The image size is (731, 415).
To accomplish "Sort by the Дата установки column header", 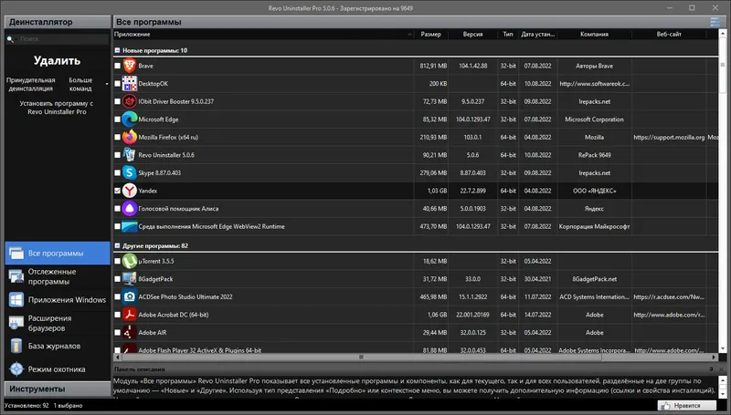I will pyautogui.click(x=538, y=35).
